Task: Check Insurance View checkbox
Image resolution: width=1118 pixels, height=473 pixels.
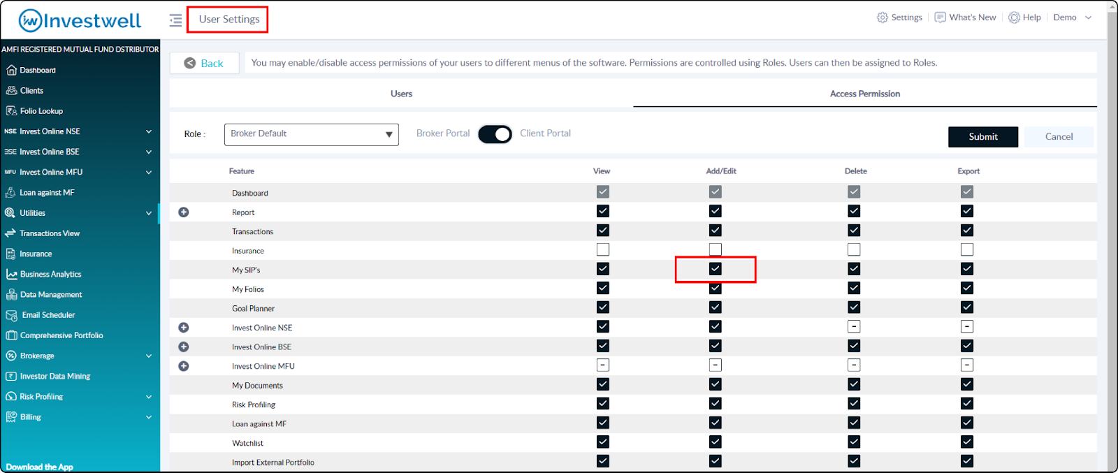Action: pyautogui.click(x=603, y=249)
